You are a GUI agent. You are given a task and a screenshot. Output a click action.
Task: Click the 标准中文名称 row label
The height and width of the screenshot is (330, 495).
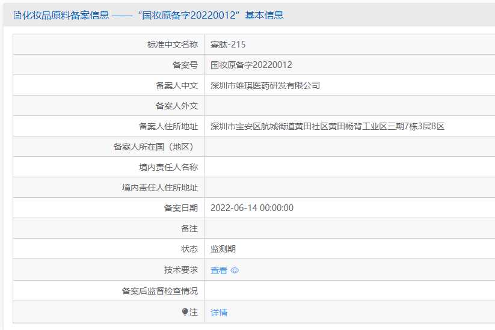pos(173,44)
